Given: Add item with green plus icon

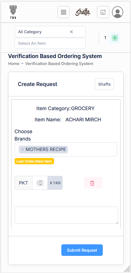Looking at the screenshot, I should click(115, 38).
